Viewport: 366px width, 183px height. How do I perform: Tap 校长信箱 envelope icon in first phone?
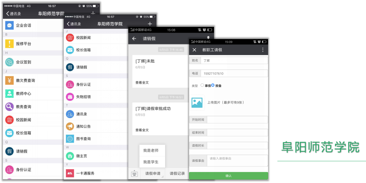[9, 133]
